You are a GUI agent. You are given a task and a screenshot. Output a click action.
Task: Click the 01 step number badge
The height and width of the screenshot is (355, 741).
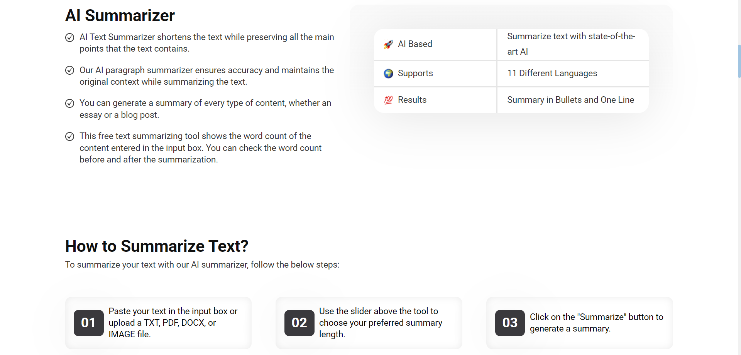coord(89,323)
